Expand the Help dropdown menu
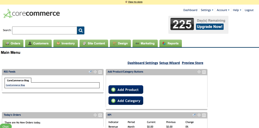The height and width of the screenshot is (128, 259). click(x=237, y=10)
